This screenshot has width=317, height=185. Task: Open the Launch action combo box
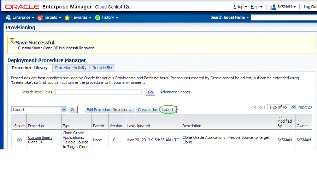tap(39, 110)
